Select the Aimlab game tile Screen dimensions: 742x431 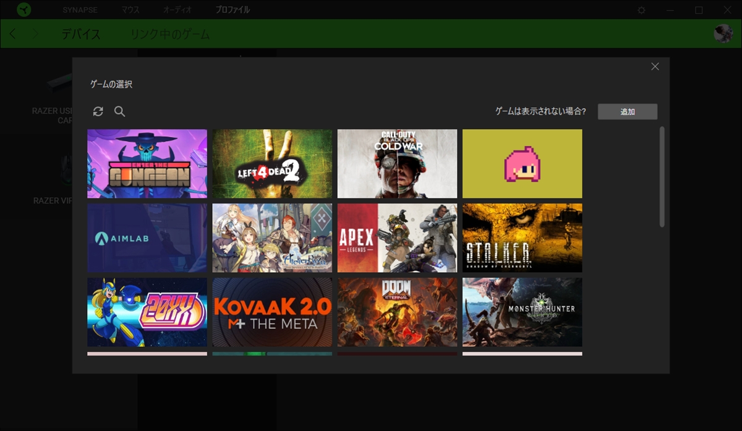(147, 237)
